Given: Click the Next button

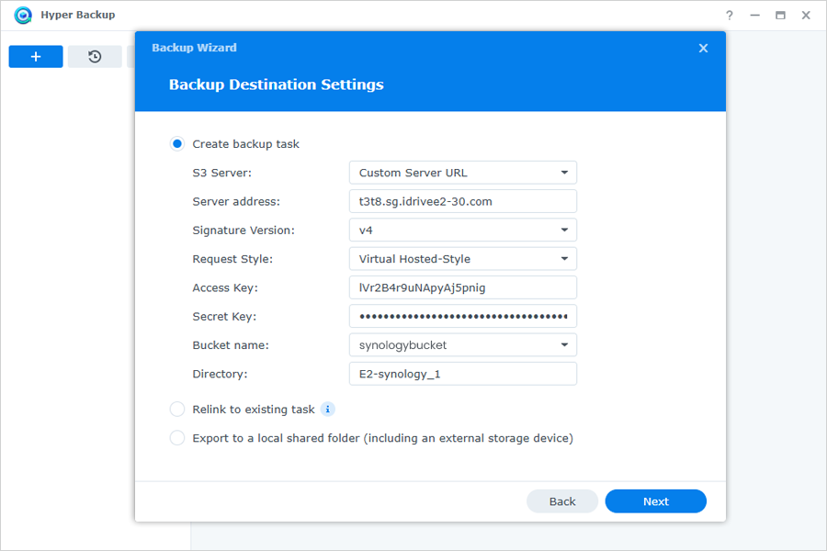Looking at the screenshot, I should [x=655, y=501].
